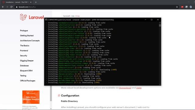Open the Eloquent ORM section
Screen dimensions: 195x110
click(26, 71)
